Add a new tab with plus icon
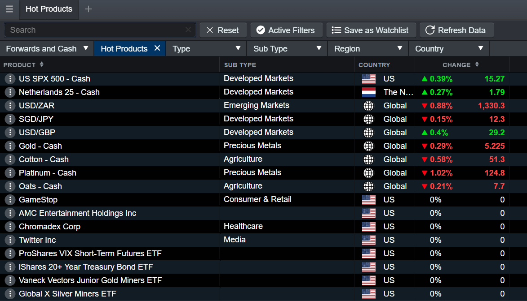The height and width of the screenshot is (301, 527). pyautogui.click(x=89, y=9)
